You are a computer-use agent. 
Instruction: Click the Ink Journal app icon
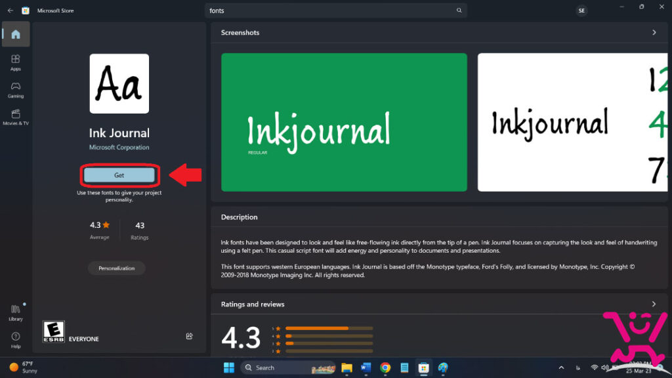pyautogui.click(x=119, y=83)
